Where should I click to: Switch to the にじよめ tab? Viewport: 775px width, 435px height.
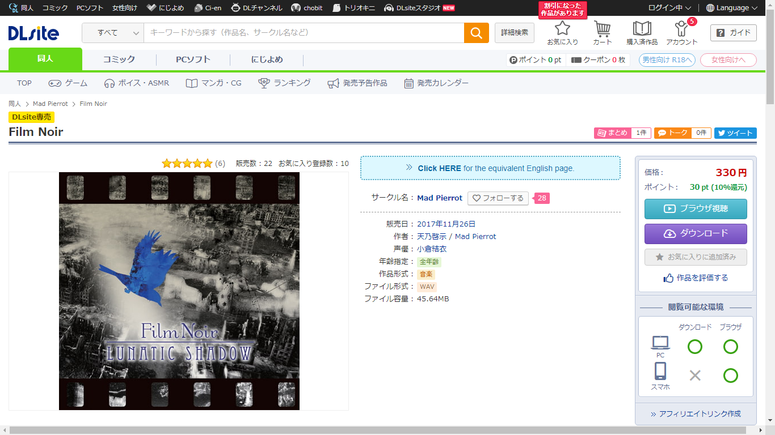click(x=267, y=59)
